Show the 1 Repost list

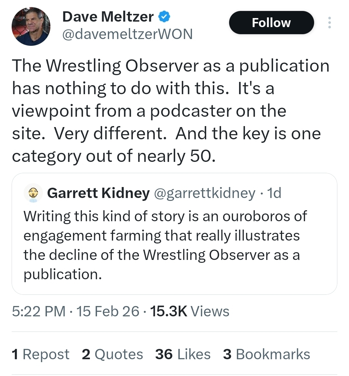(x=40, y=354)
